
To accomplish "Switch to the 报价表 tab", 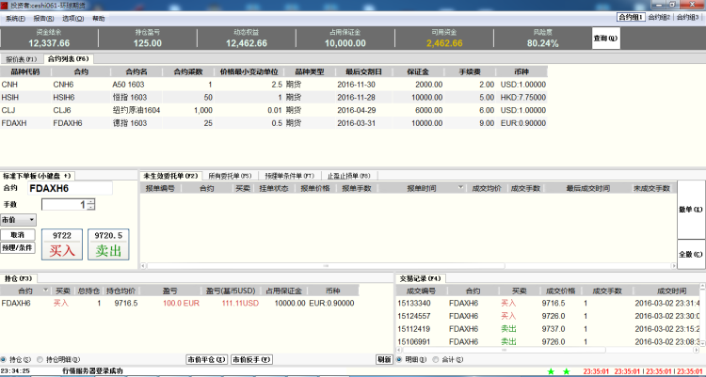I will click(22, 58).
